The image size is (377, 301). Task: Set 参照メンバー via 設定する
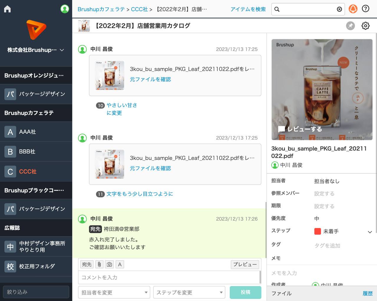pyautogui.click(x=324, y=193)
